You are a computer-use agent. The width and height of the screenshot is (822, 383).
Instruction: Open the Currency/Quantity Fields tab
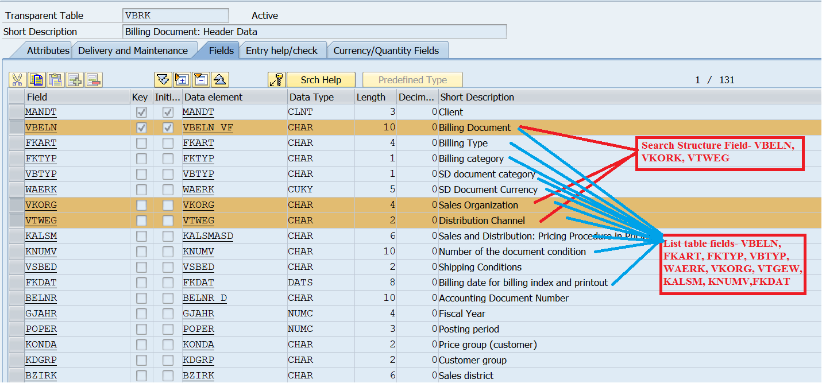386,51
